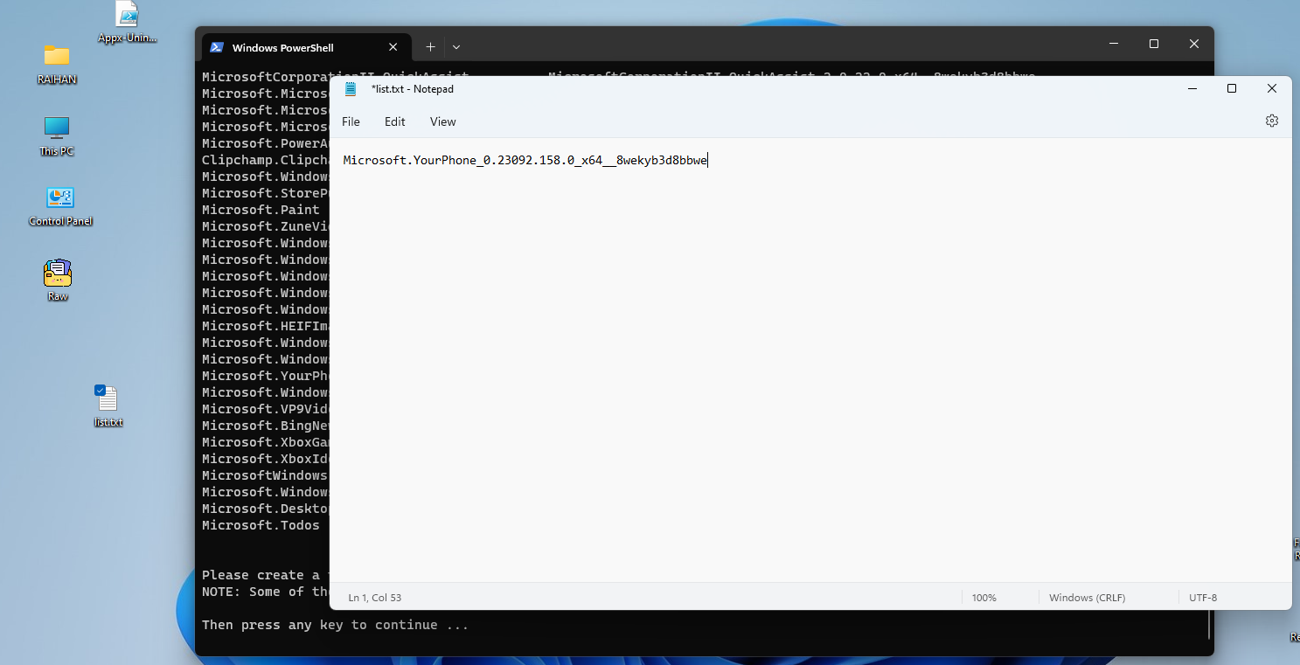Select the Raw desktop icon
Image resolution: width=1300 pixels, height=665 pixels.
point(58,281)
